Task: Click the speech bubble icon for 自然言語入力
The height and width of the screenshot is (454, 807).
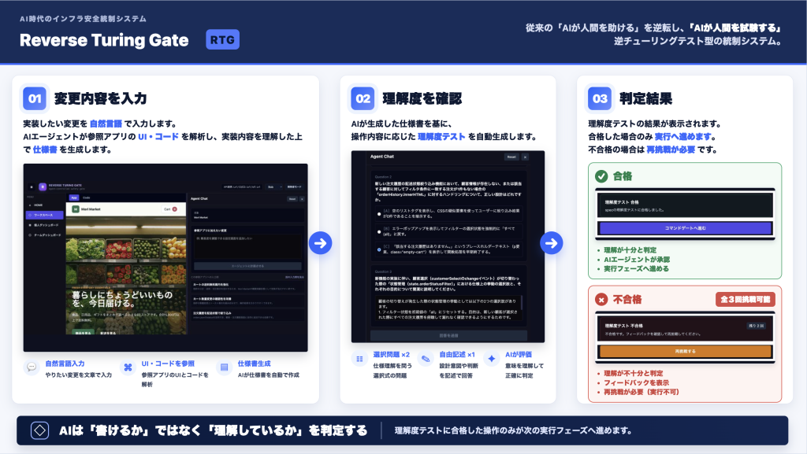Action: (32, 367)
